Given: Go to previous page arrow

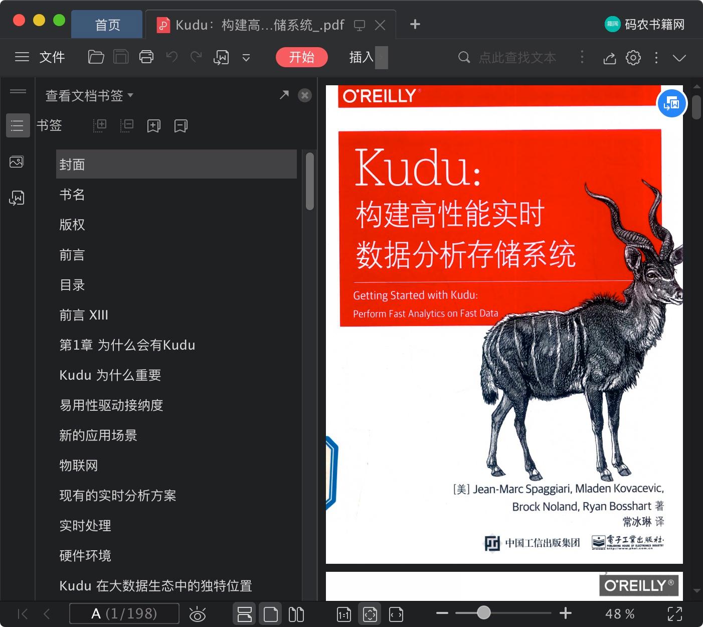Looking at the screenshot, I should click(x=47, y=613).
